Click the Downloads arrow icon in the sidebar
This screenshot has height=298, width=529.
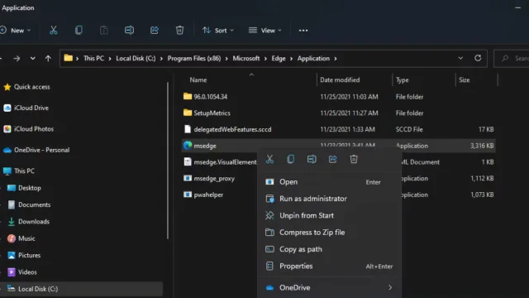point(11,222)
